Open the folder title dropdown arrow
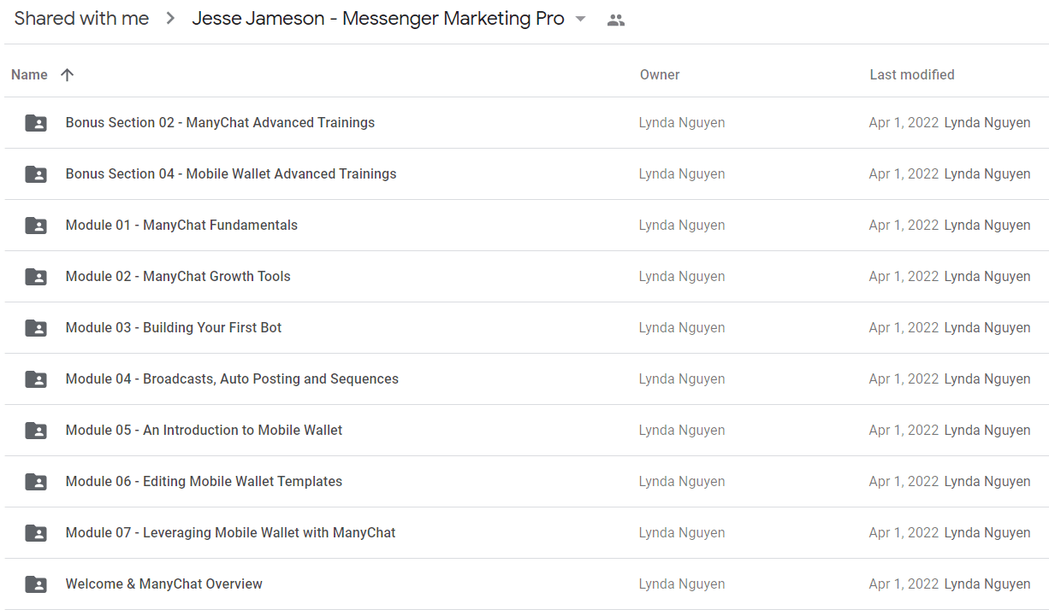Image resolution: width=1049 pixels, height=610 pixels. [581, 20]
